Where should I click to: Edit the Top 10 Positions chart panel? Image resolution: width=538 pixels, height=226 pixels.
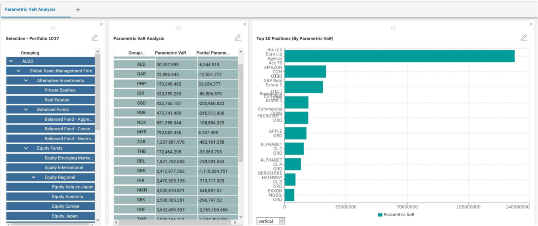524,38
